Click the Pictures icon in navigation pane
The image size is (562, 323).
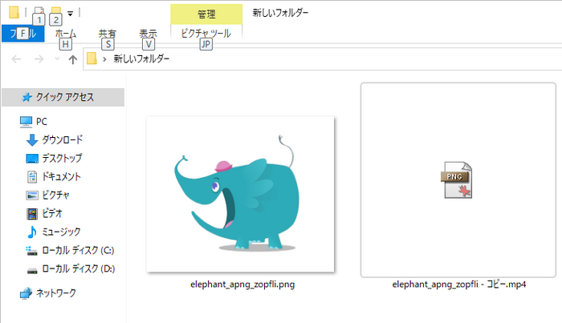pos(32,195)
